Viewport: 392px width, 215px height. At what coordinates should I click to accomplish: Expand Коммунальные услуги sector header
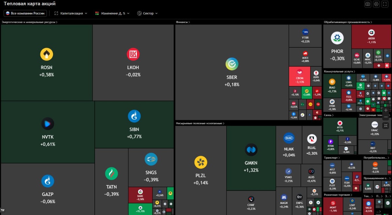click(339, 71)
